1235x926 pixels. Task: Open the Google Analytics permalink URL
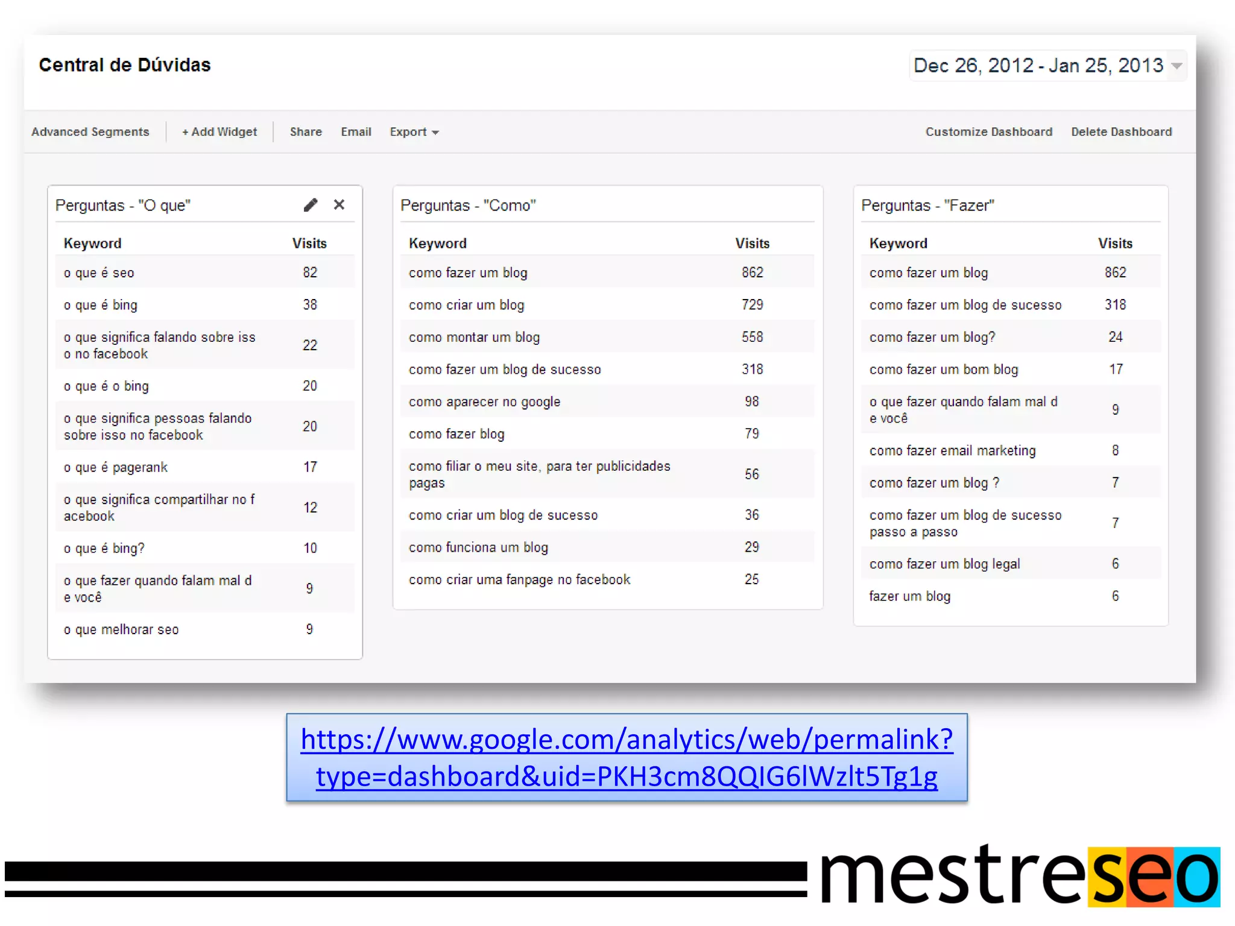point(627,757)
